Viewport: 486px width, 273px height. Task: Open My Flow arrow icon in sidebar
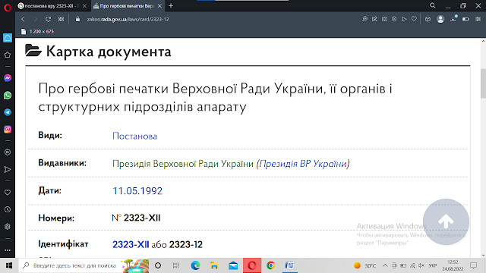point(8,169)
